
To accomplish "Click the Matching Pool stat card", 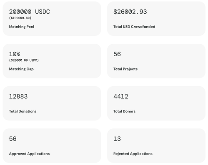I will click(52, 19).
